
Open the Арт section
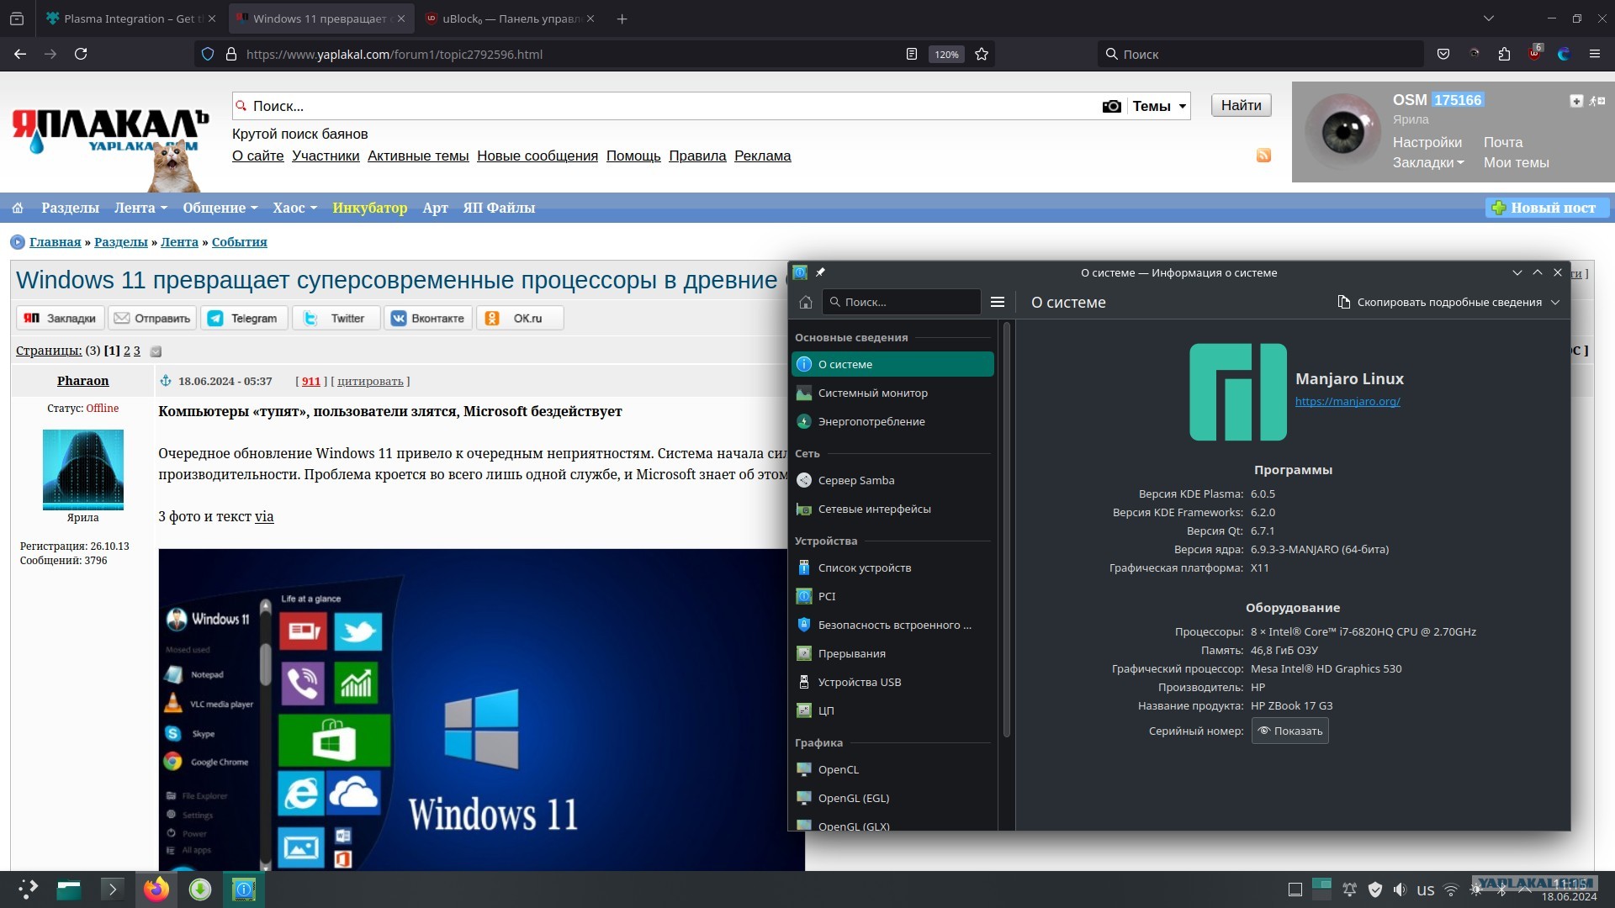click(x=435, y=208)
